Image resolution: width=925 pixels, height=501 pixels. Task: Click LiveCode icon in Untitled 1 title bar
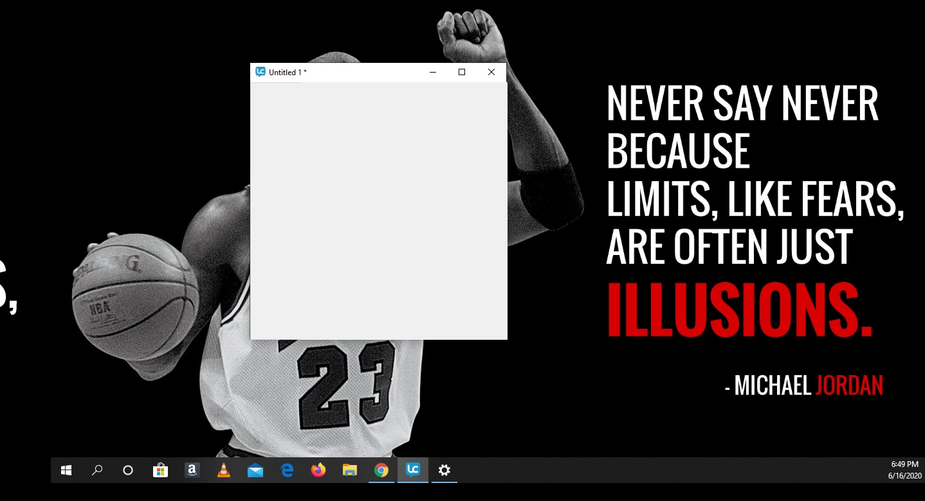261,72
